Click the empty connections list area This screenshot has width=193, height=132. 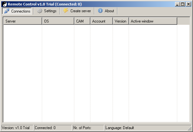tap(96, 74)
